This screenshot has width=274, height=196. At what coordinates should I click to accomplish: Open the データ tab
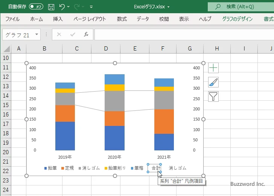click(143, 19)
